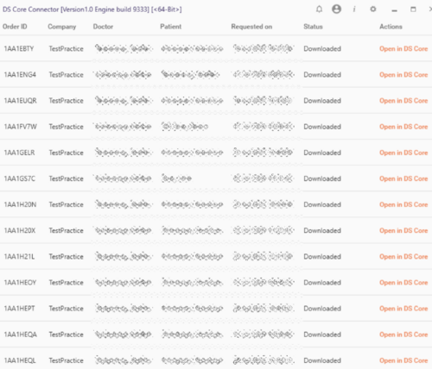Image resolution: width=432 pixels, height=369 pixels.
Task: Select order ID 1AA1EBTY
Action: tap(19, 49)
